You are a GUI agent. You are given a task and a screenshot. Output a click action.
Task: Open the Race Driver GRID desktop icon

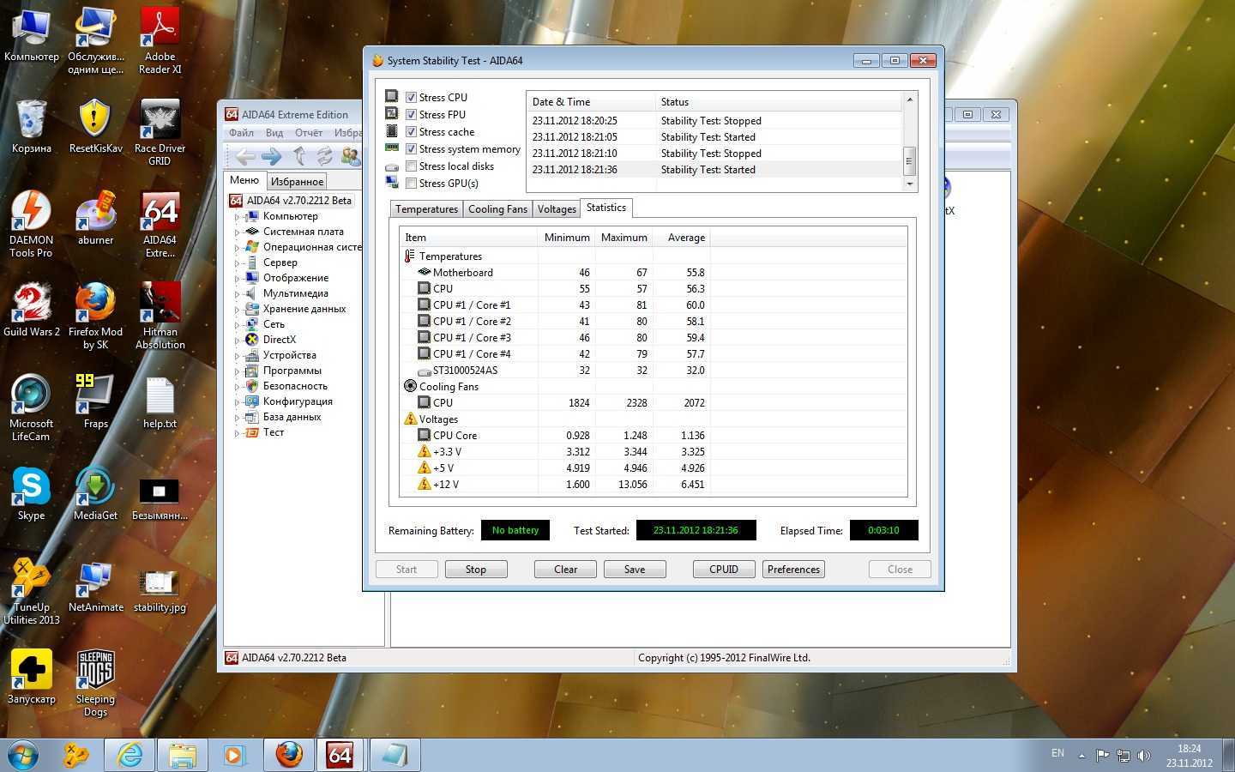pos(160,132)
